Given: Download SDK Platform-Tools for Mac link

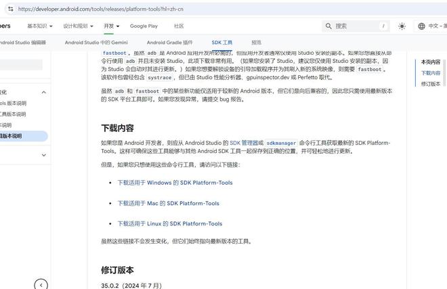Looking at the screenshot, I should (169, 203).
